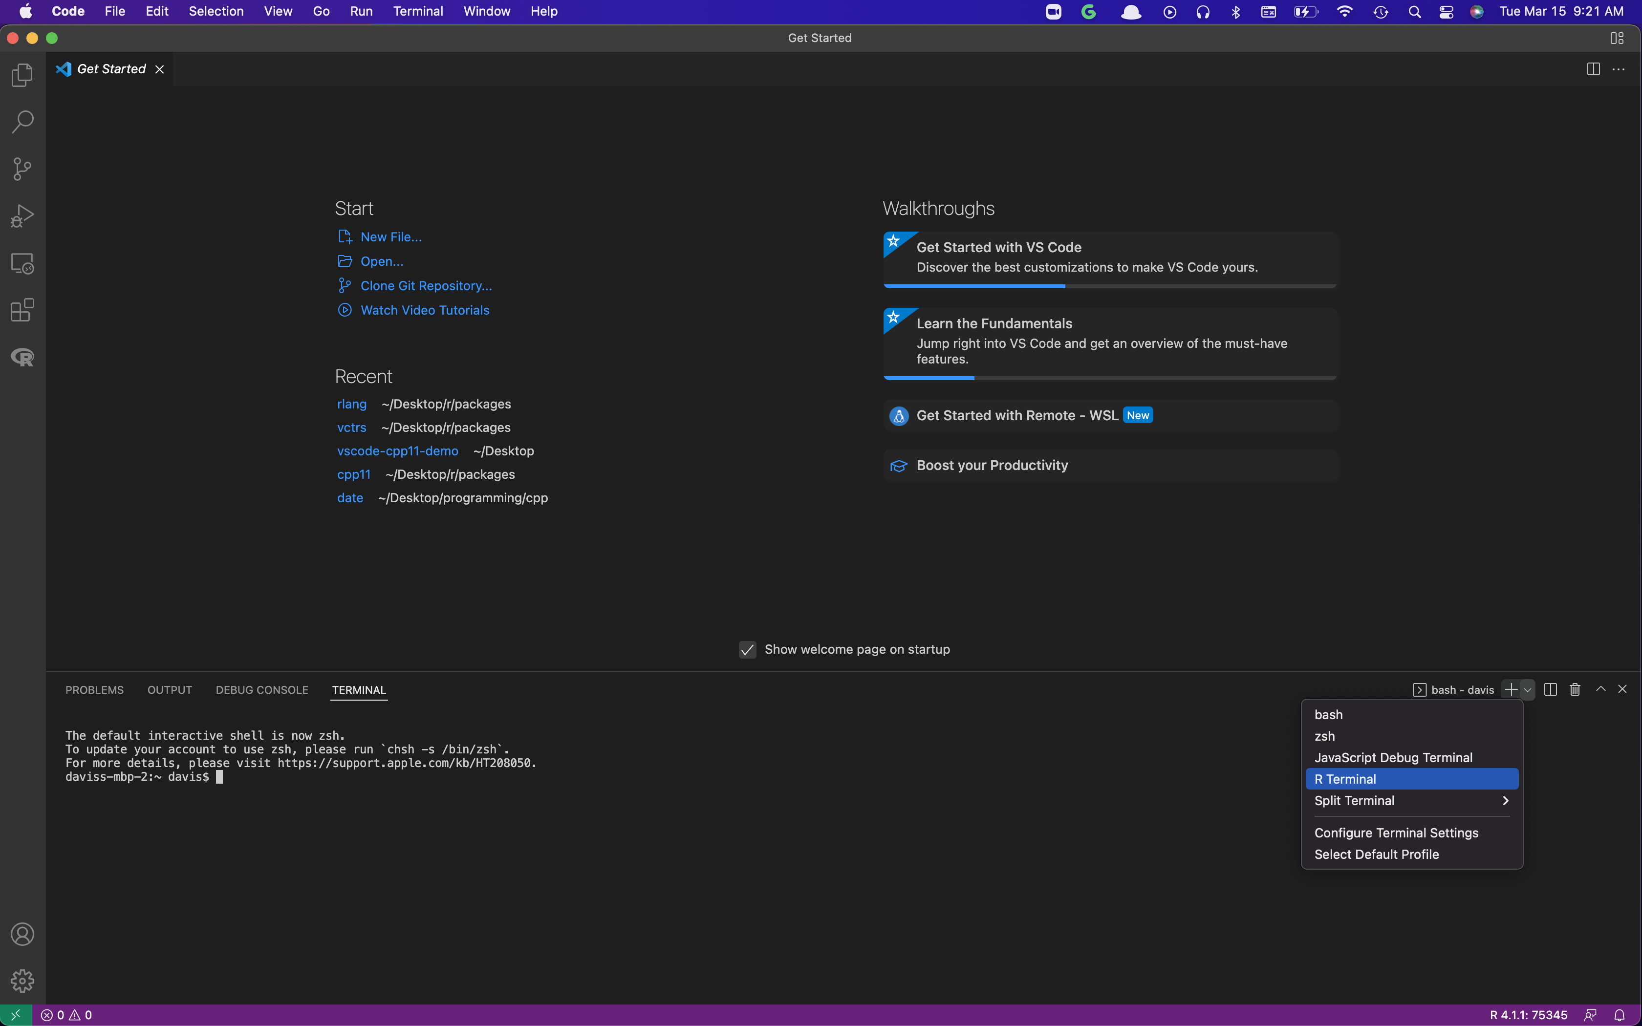Toggle Show welcome page on startup checkbox

(747, 649)
